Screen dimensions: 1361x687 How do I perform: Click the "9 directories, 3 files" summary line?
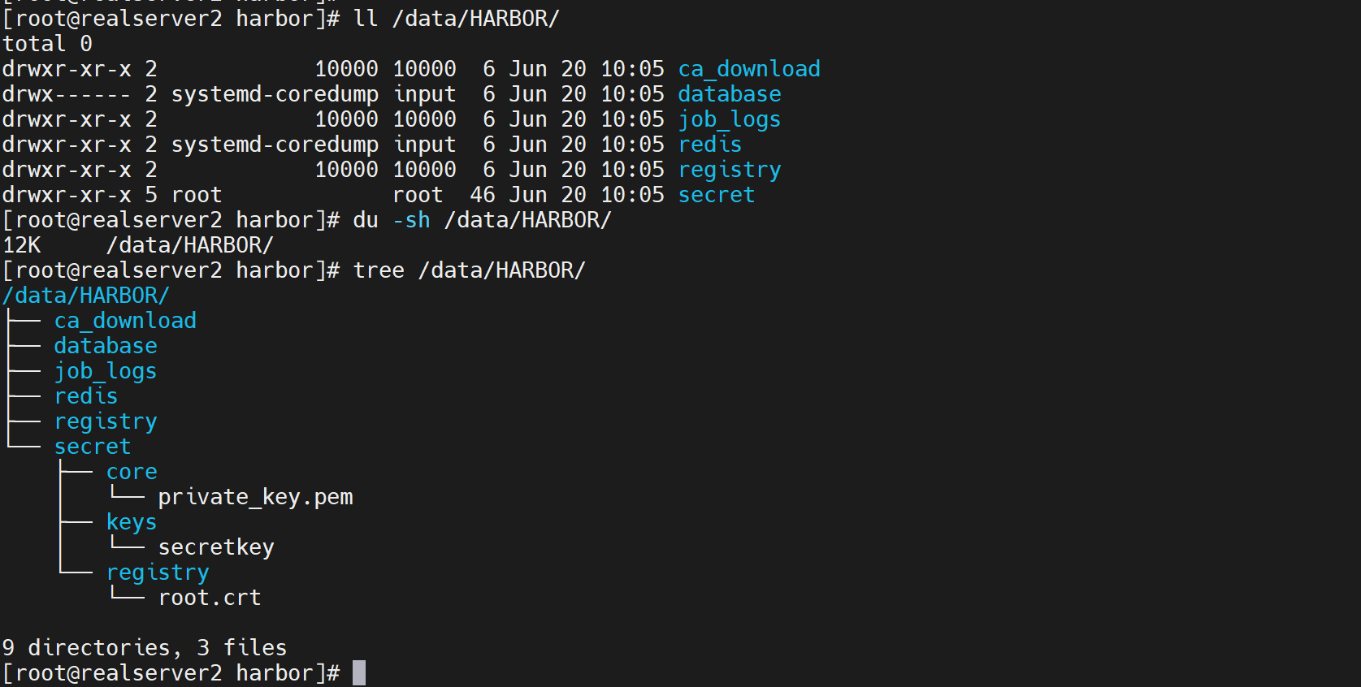coord(145,648)
